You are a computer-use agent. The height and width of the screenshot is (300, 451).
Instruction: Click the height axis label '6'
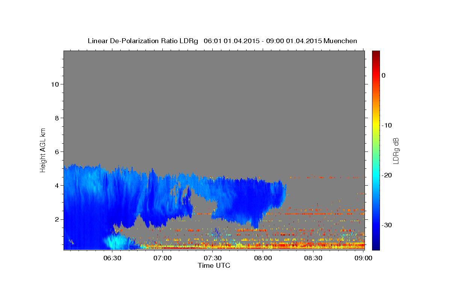point(57,152)
